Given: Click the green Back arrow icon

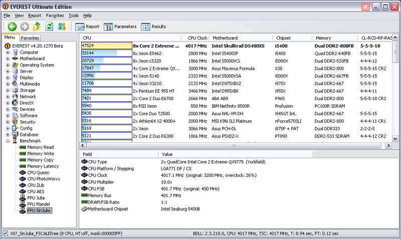Looking at the screenshot, I should coord(12,27).
